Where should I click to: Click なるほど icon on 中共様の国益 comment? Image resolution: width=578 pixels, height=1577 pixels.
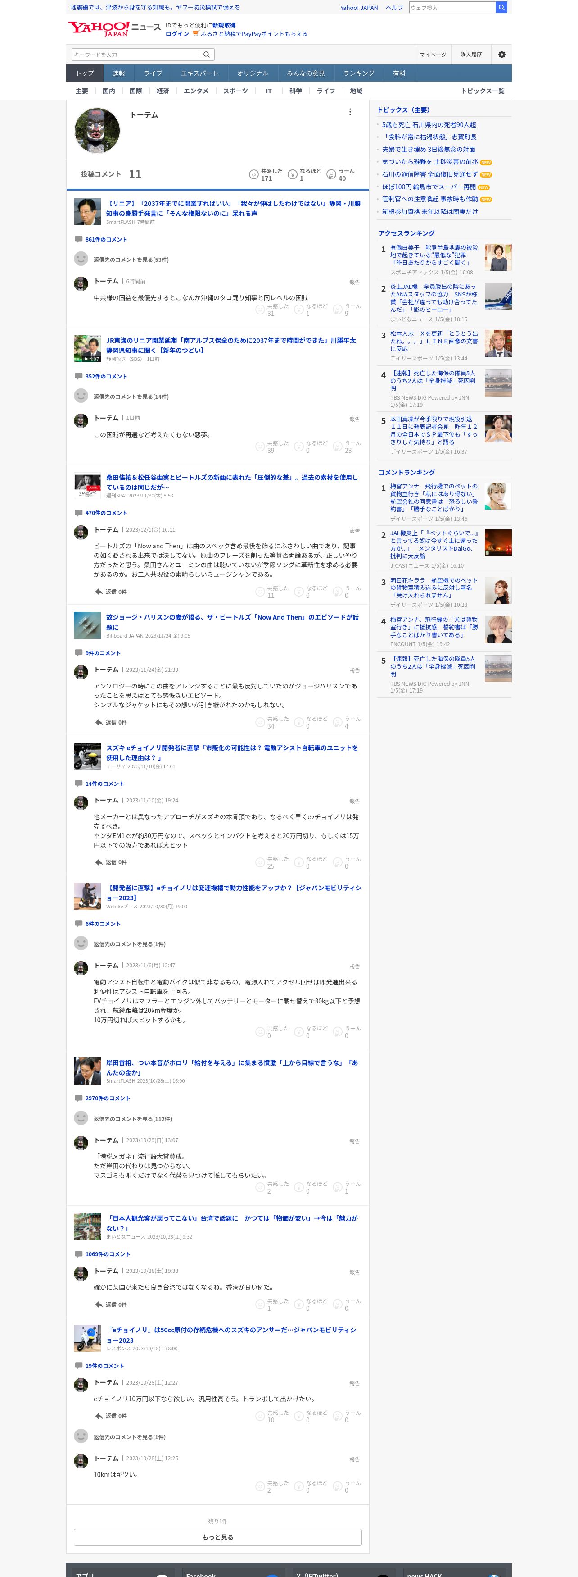298,310
